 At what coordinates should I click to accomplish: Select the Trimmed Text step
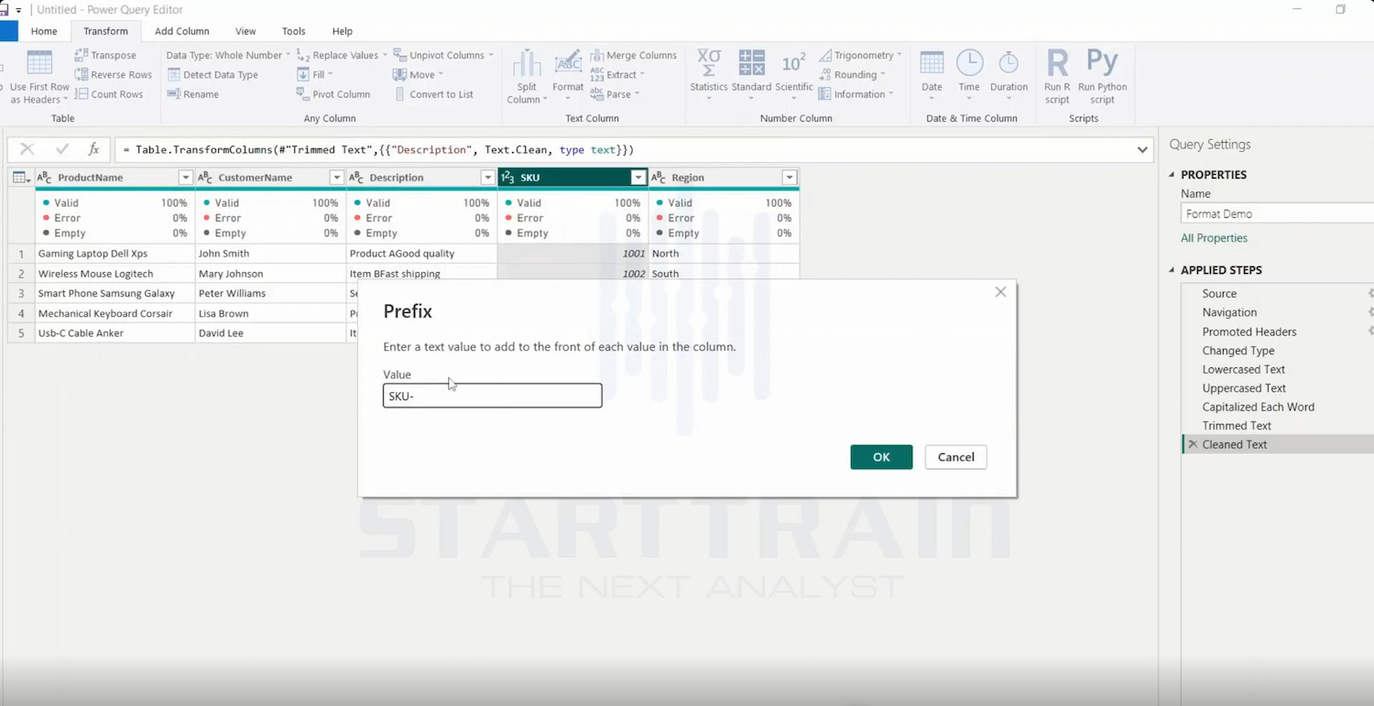pyautogui.click(x=1237, y=426)
